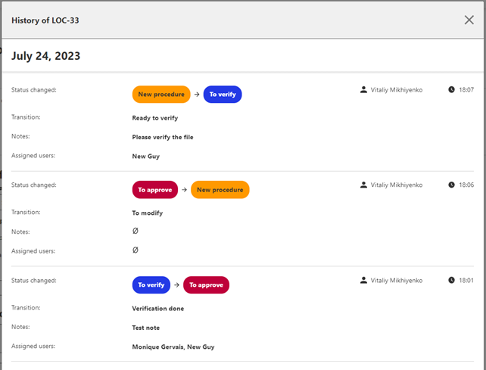Select the blue To verify badge in the 18:01 entry
The image size is (486, 370).
click(151, 284)
